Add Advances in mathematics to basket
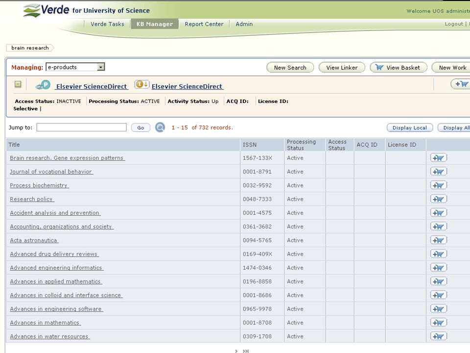 pyautogui.click(x=439, y=323)
